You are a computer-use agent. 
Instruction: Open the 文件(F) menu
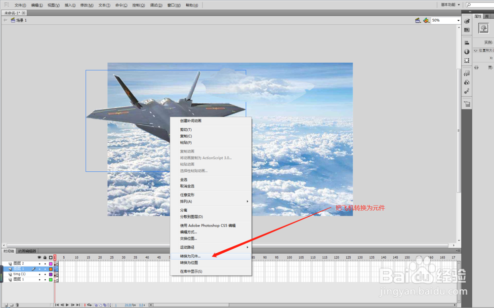coord(20,5)
